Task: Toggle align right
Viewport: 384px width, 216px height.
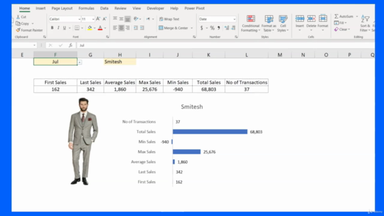Action: point(128,28)
